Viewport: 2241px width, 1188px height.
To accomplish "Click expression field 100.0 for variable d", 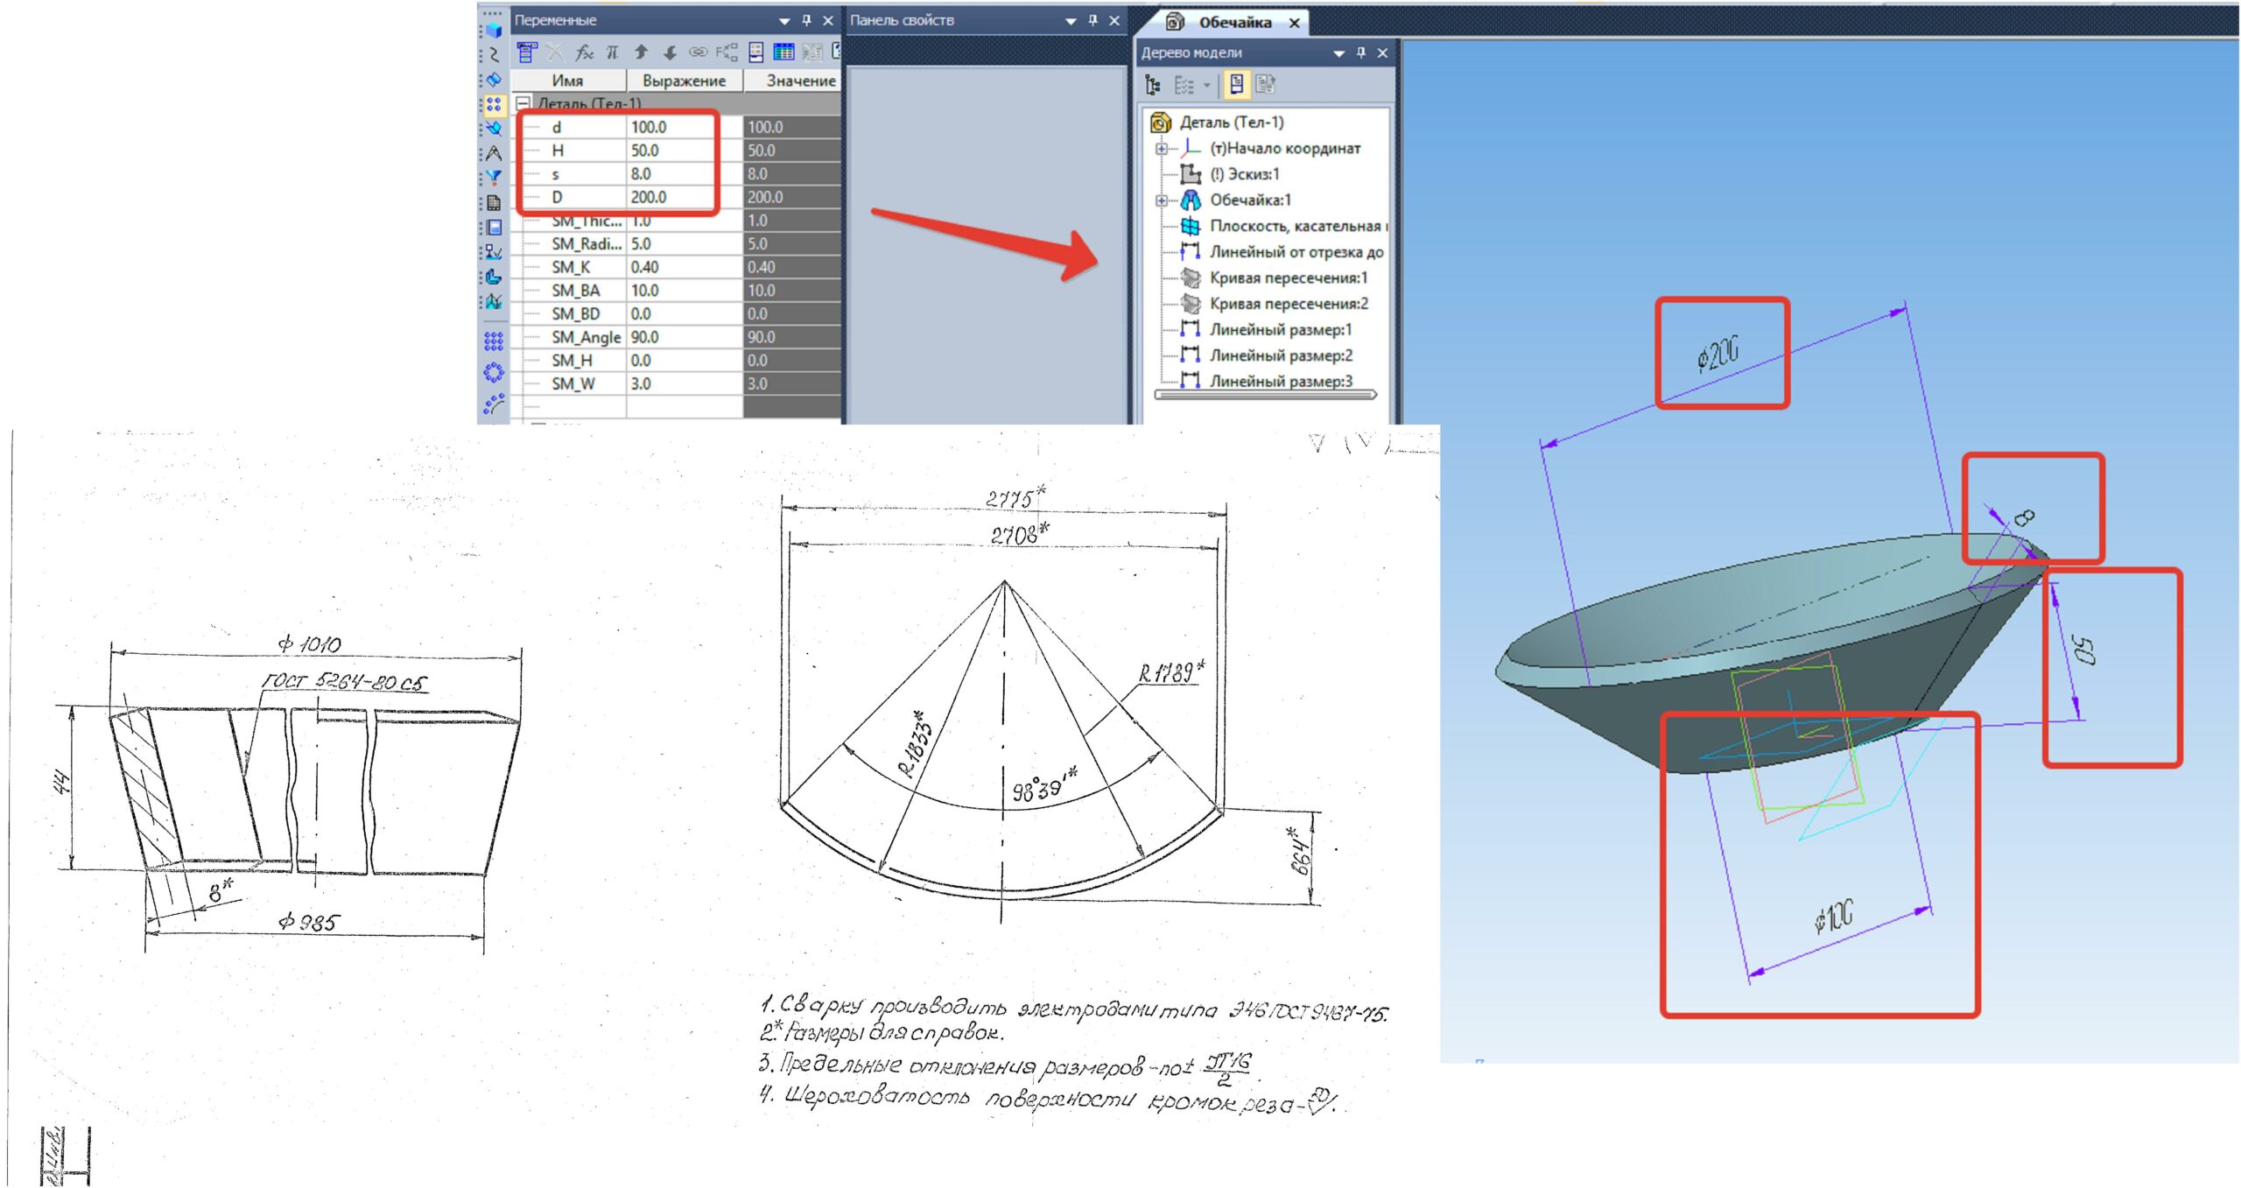I will click(x=685, y=128).
